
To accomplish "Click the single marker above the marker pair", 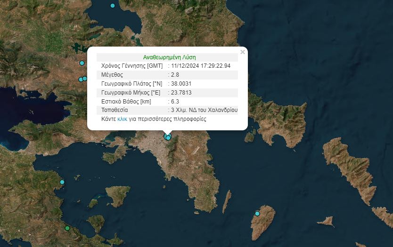I will [82, 63].
